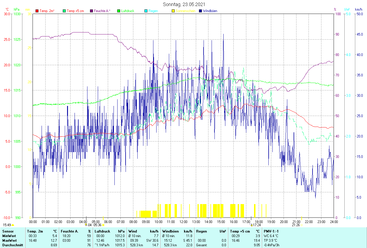Click the 'km/h' unit label above the right axis

[358, 9]
